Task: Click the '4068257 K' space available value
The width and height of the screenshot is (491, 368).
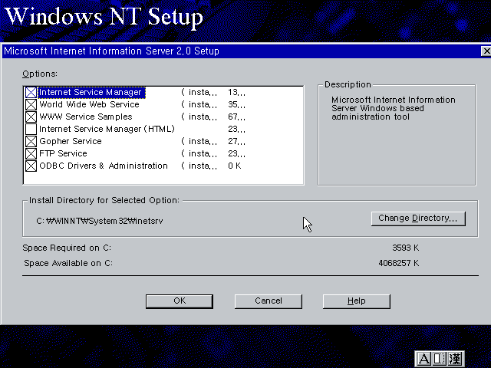Action: tap(399, 263)
